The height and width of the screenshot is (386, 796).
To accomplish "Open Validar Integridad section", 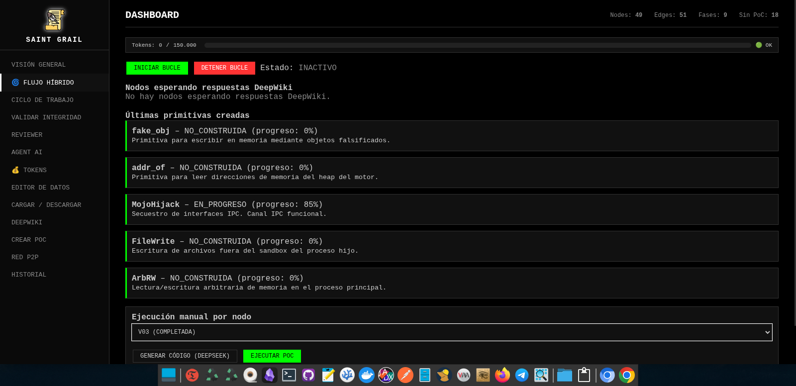I will 46,117.
